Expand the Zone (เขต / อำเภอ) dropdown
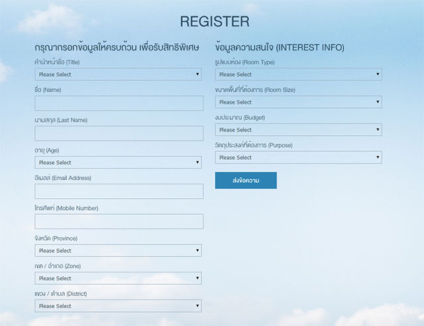This screenshot has width=424, height=326. (118, 278)
